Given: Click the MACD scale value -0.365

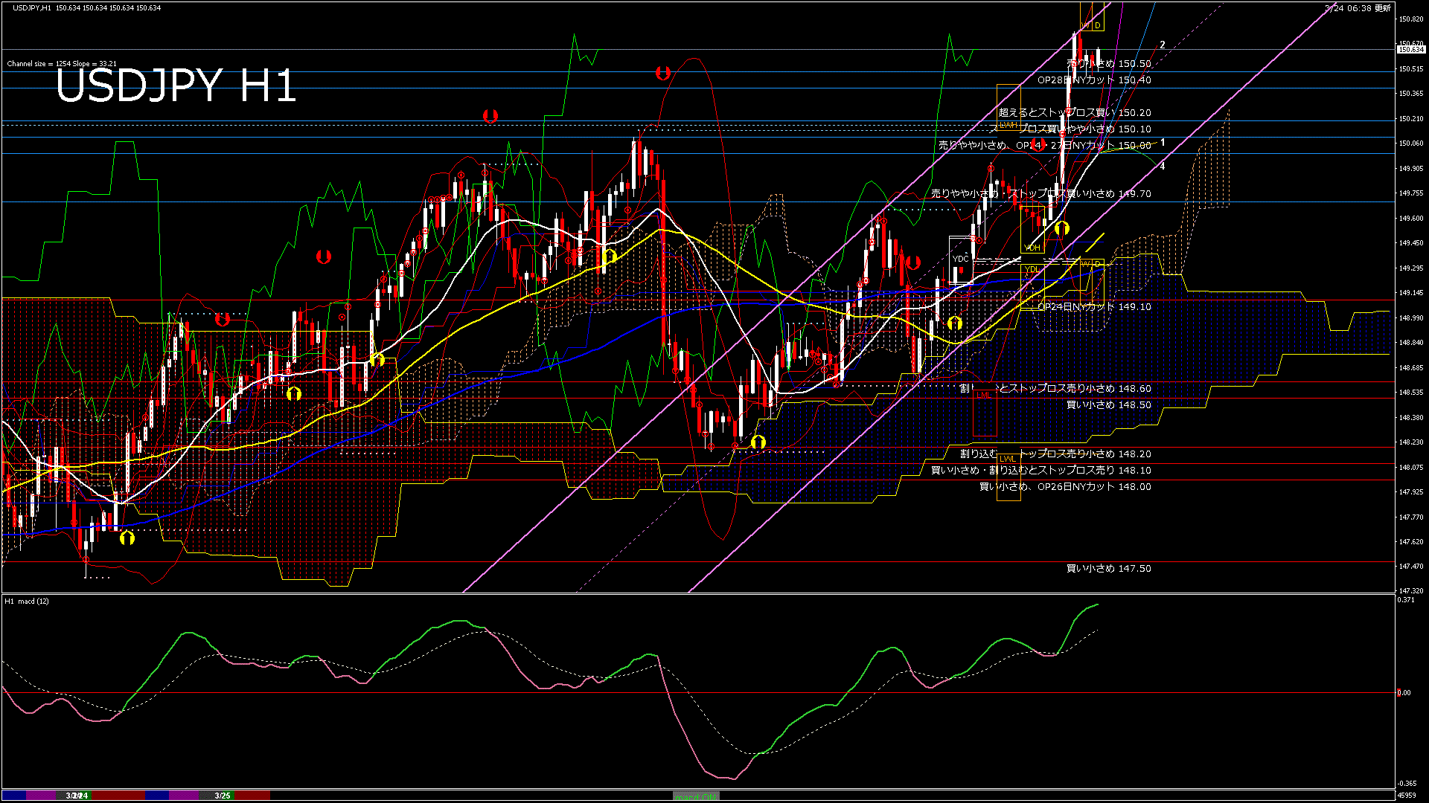Looking at the screenshot, I should (1407, 784).
